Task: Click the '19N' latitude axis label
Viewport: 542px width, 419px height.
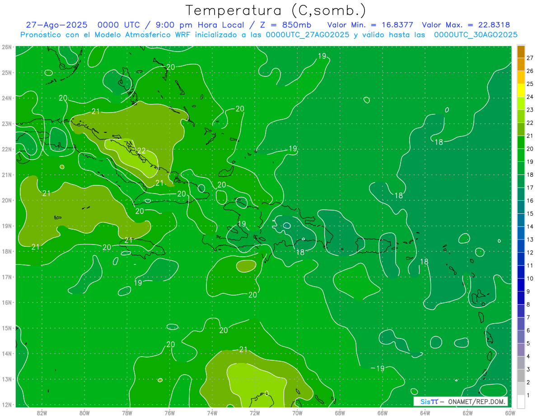Action: 6,226
